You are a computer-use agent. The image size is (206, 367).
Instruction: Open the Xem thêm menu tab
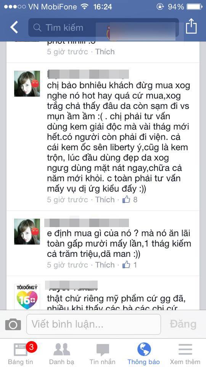185,352
